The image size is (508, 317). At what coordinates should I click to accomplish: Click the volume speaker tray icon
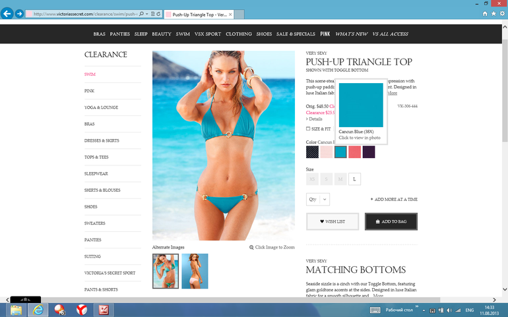pyautogui.click(x=449, y=310)
